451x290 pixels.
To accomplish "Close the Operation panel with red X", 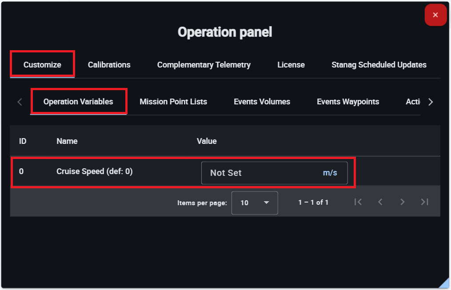I will click(435, 15).
